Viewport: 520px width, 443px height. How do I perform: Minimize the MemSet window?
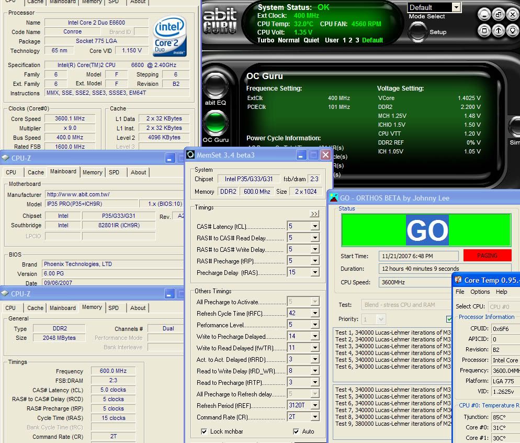301,155
